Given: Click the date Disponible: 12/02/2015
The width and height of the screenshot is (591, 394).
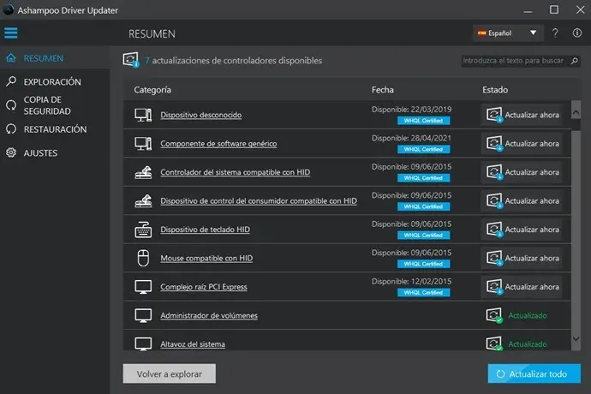Looking at the screenshot, I should point(411,281).
